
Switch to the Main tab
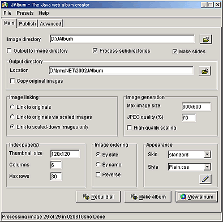(x=9, y=23)
